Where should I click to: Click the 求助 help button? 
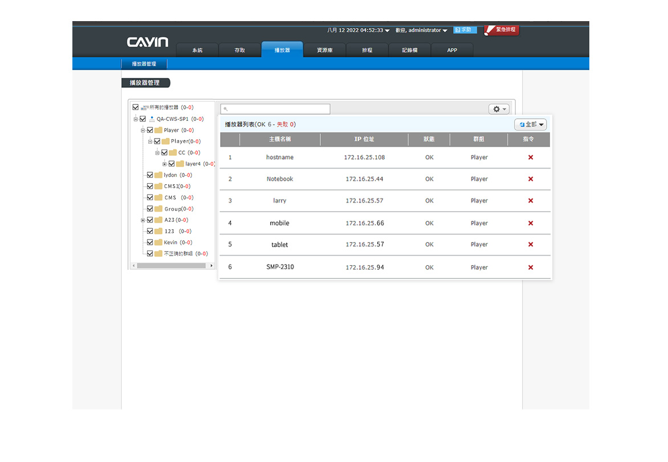pyautogui.click(x=465, y=30)
